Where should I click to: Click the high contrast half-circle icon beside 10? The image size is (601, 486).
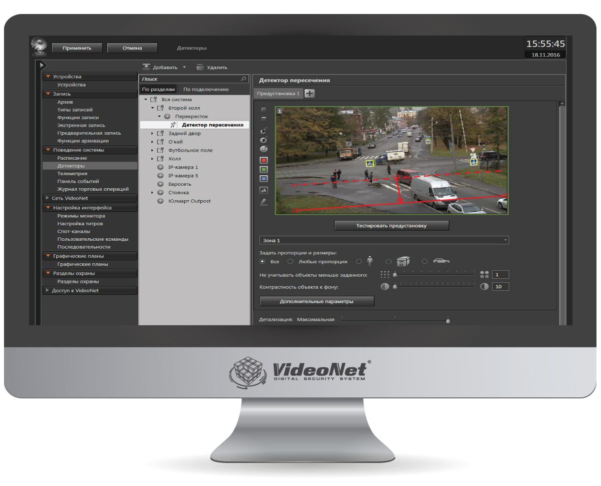tap(484, 287)
